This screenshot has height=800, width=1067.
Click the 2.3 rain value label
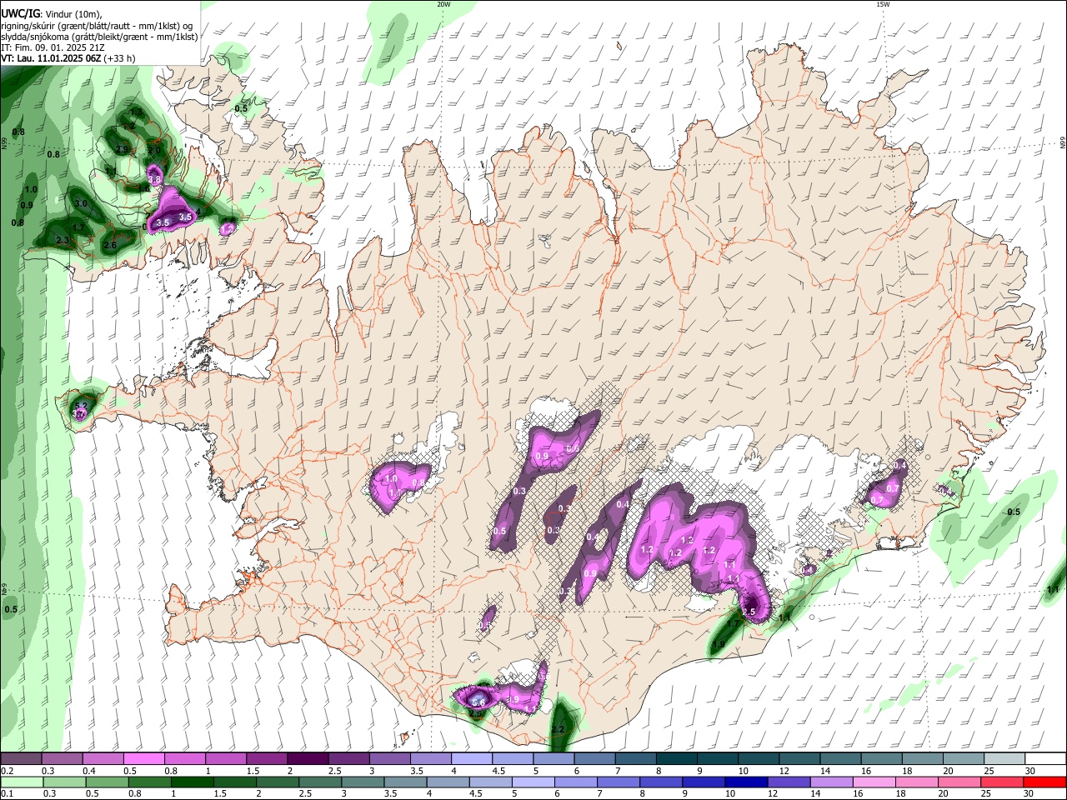tap(63, 240)
